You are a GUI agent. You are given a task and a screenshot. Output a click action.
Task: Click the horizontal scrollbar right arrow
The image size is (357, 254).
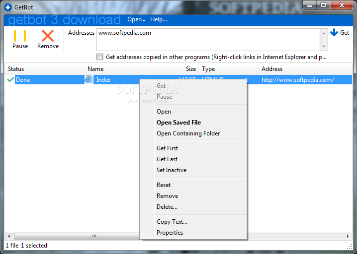coord(348,236)
